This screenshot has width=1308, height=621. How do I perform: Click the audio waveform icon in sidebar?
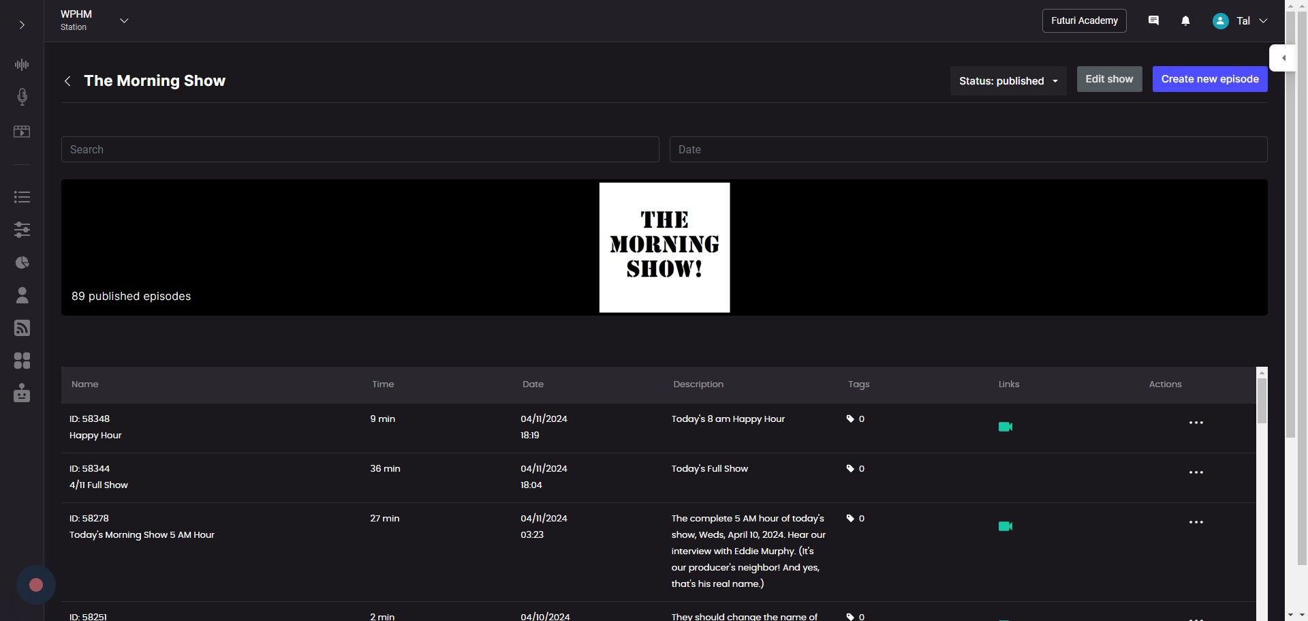coord(22,65)
